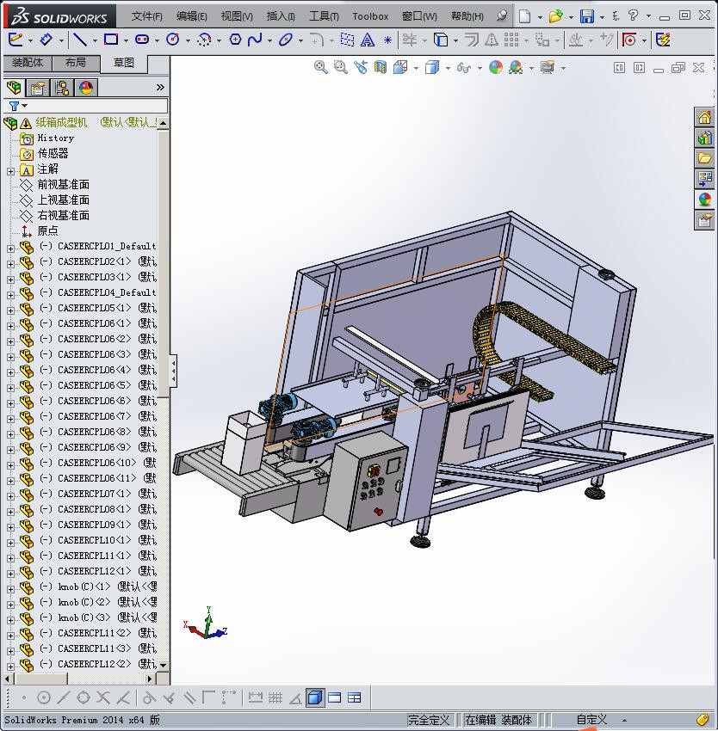Select the Spline sketch tool
Viewport: 718px width, 731px height.
point(255,40)
